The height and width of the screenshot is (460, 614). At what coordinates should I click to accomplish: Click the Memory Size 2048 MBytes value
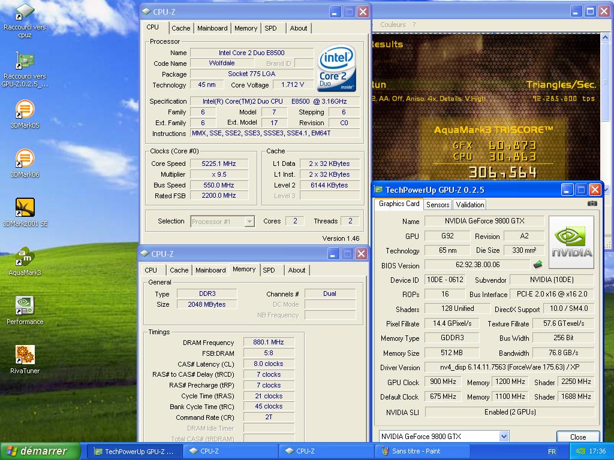tap(207, 304)
